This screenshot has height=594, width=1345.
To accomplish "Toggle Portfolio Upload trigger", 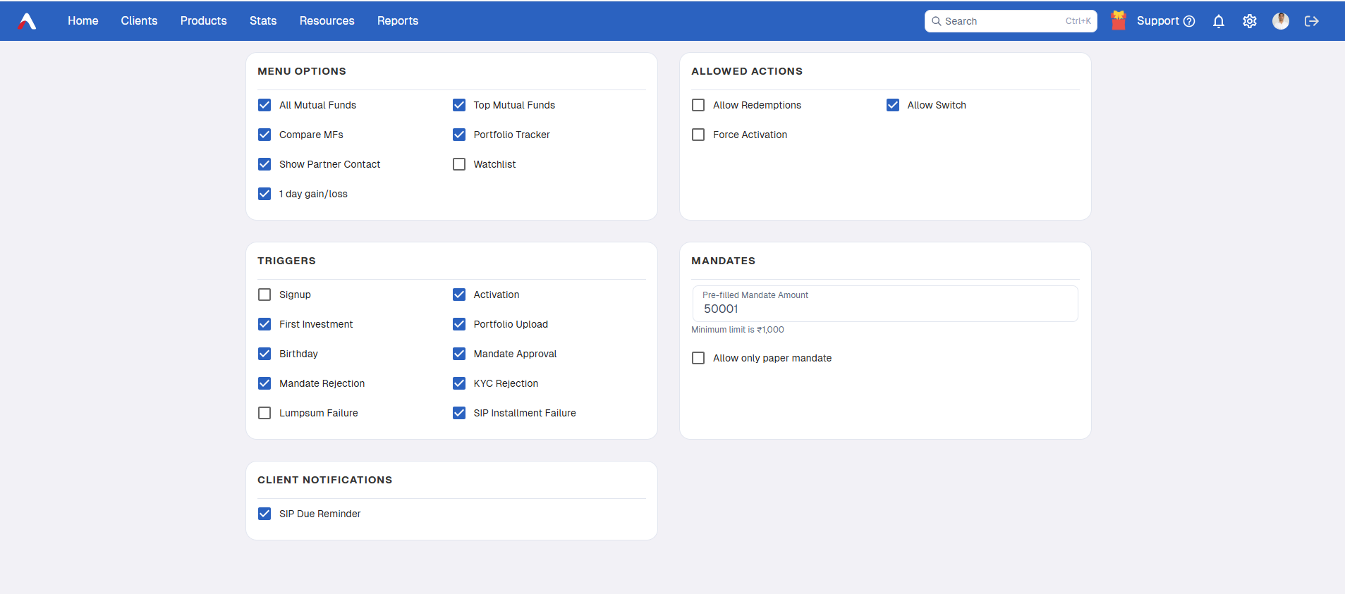I will pyautogui.click(x=459, y=324).
